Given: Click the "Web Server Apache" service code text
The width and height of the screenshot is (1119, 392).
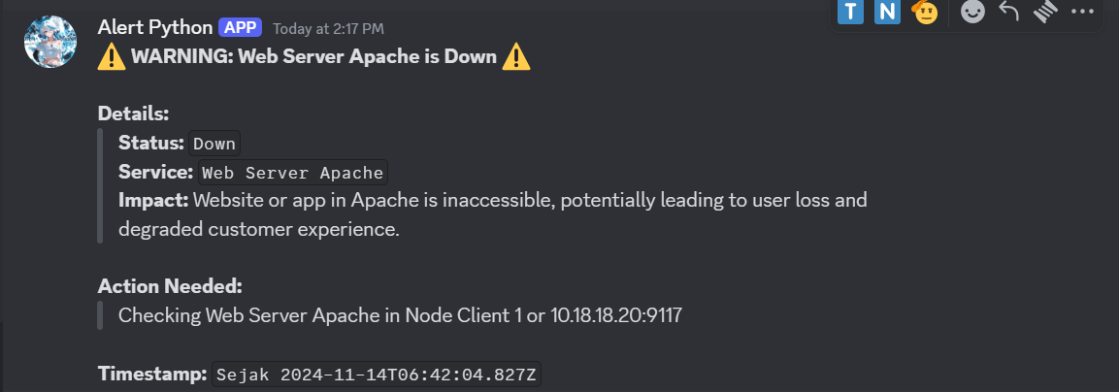Looking at the screenshot, I should (x=293, y=174).
